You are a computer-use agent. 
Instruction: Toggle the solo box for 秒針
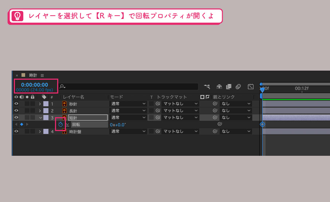point(27,104)
